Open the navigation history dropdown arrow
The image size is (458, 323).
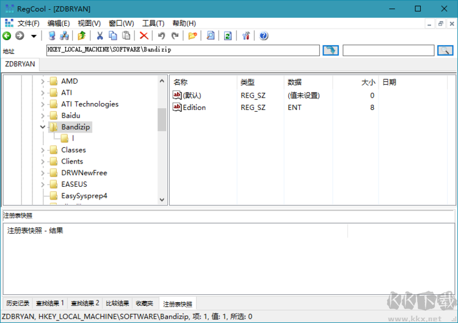(34, 36)
